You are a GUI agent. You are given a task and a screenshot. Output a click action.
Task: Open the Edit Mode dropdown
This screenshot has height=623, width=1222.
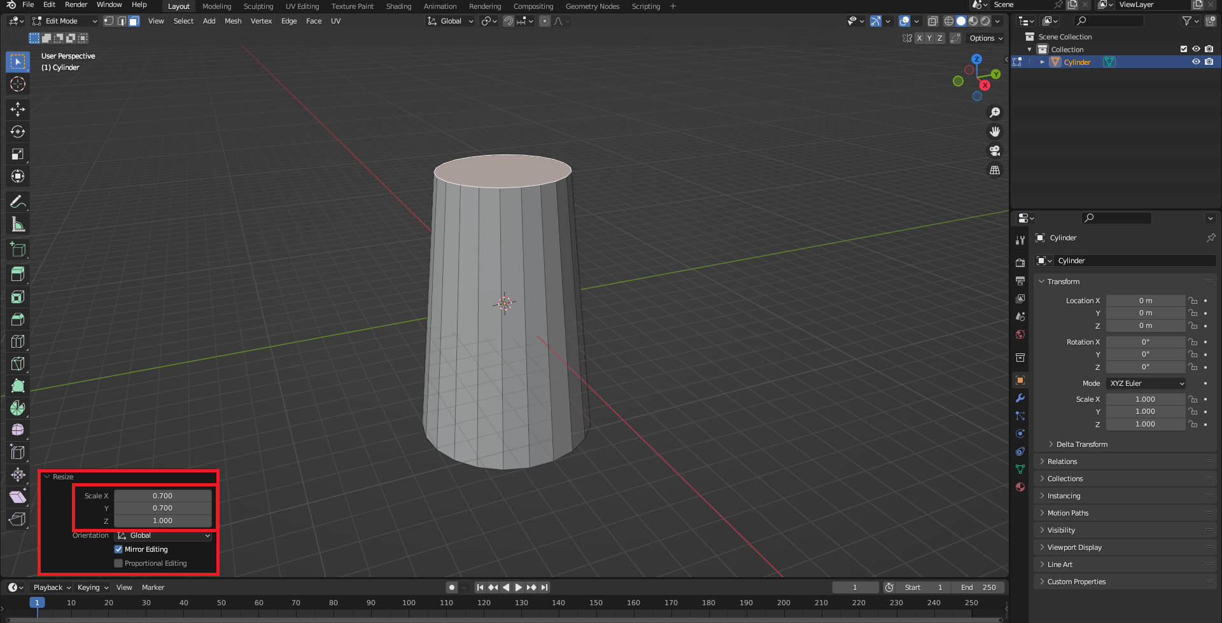pyautogui.click(x=64, y=21)
